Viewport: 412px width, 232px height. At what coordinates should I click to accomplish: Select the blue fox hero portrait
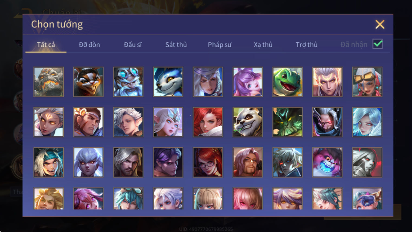pyautogui.click(x=168, y=82)
